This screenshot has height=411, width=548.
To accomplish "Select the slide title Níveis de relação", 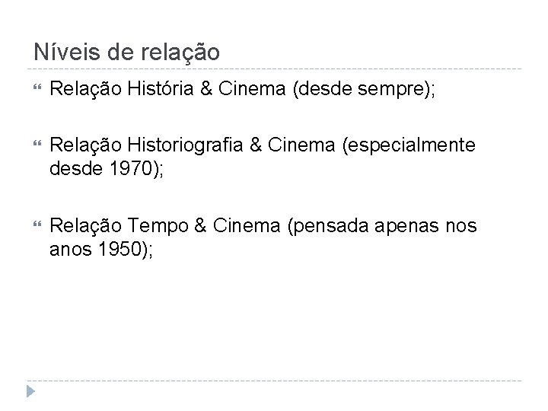I will 126,53.
